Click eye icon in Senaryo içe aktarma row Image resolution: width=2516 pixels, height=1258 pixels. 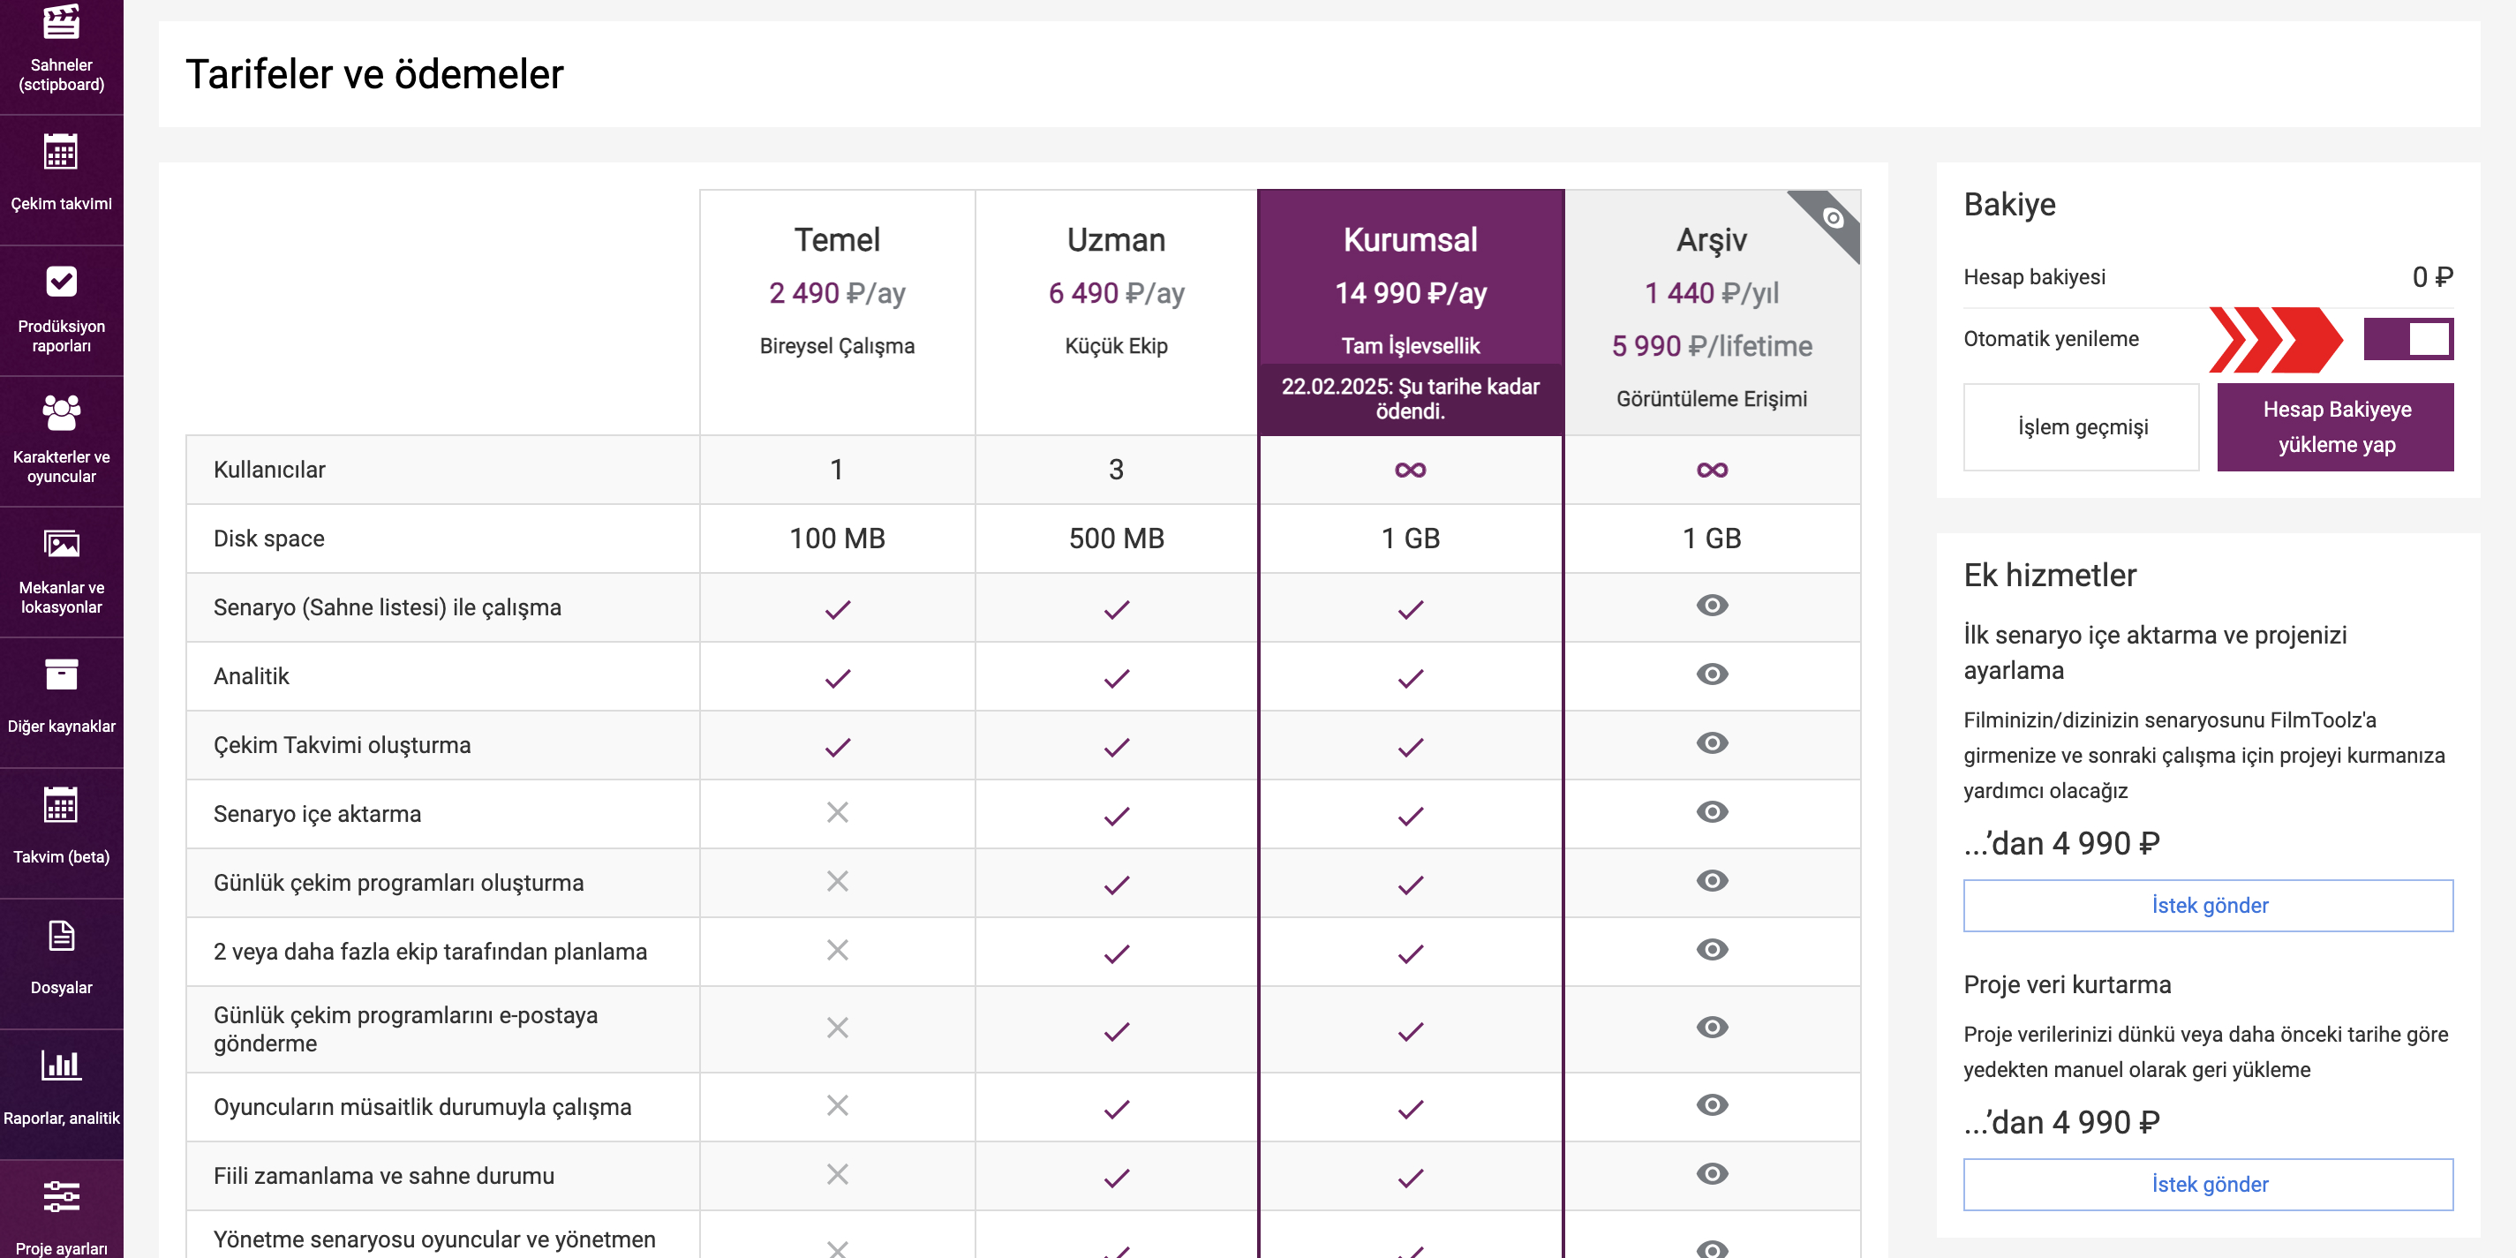[x=1711, y=811]
